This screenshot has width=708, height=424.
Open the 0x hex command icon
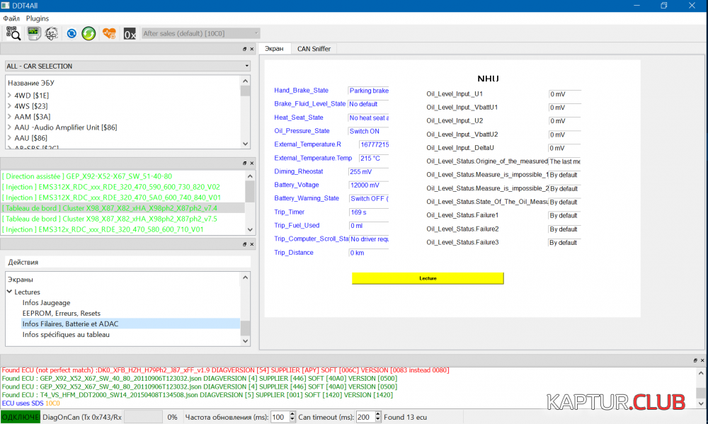[130, 34]
